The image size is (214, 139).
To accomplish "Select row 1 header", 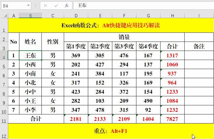I will (x=4, y=25).
